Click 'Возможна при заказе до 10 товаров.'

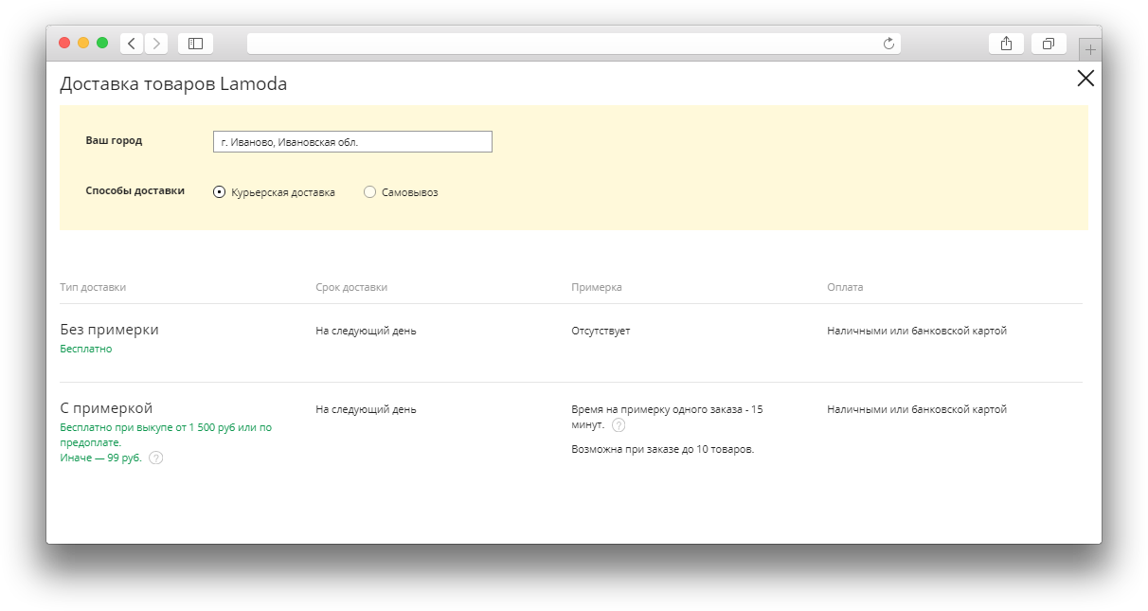coord(663,449)
